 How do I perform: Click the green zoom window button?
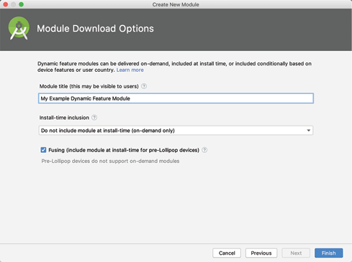pos(21,4)
